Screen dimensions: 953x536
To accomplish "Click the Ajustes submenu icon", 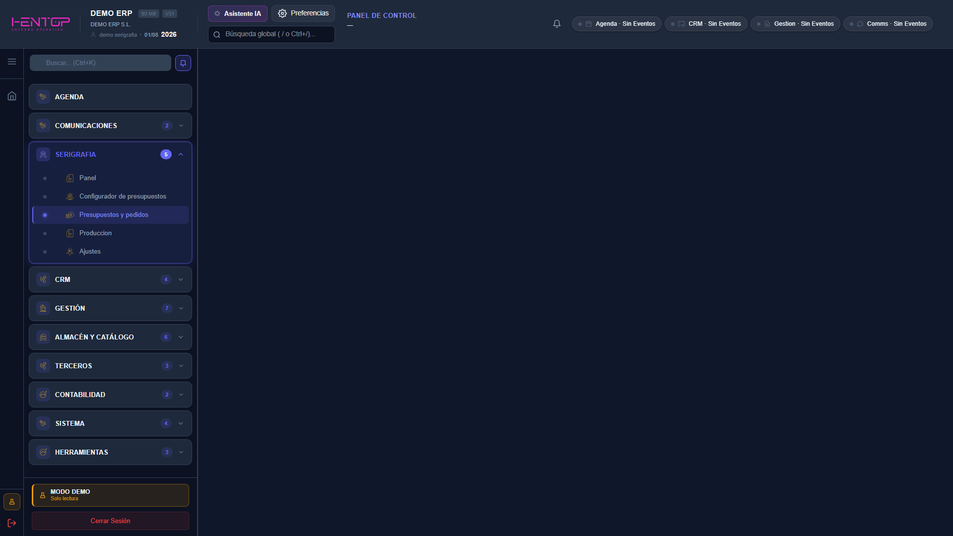I will click(x=70, y=252).
